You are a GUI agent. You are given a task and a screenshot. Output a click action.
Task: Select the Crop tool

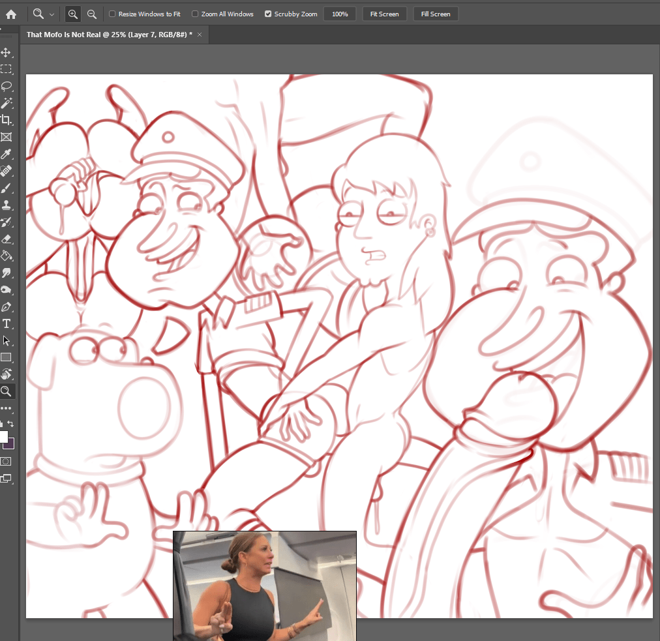[x=7, y=120]
